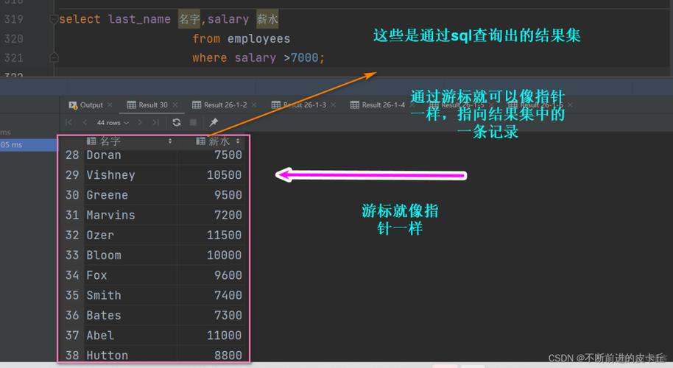Select the 10500 salary cell
Image resolution: width=673 pixels, height=368 pixels.
coord(211,175)
